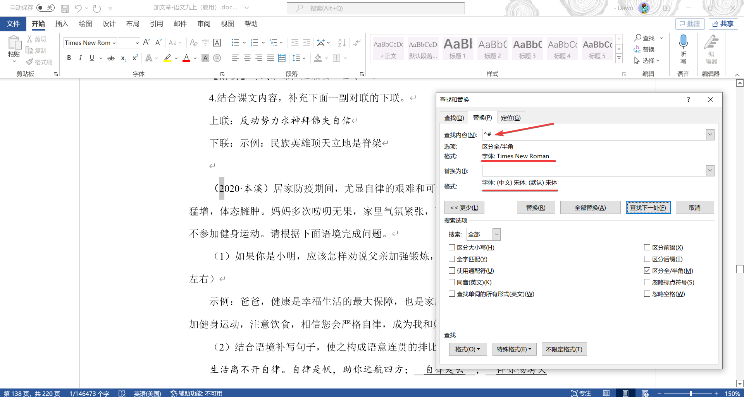Click the zoom slider handle in status bar
The width and height of the screenshot is (744, 397).
[691, 393]
